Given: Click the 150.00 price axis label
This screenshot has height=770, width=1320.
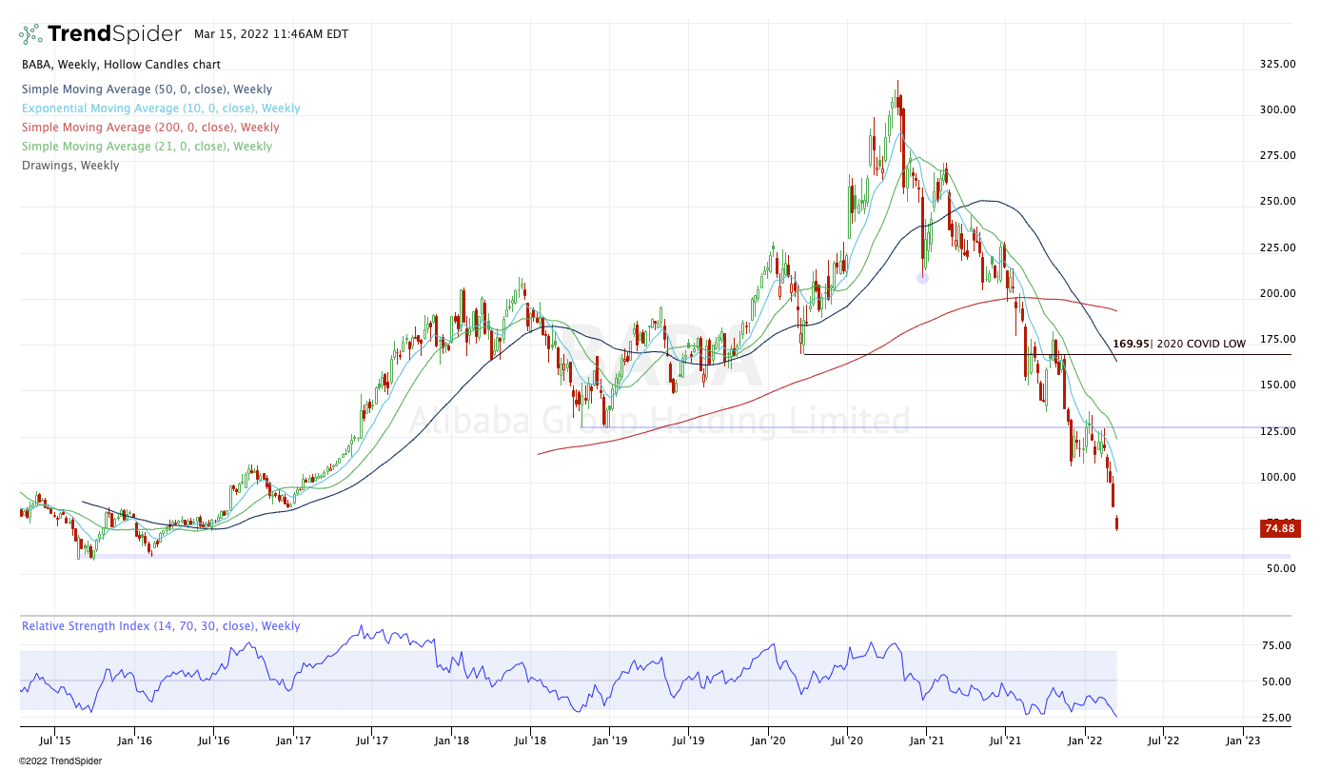Looking at the screenshot, I should click(x=1276, y=385).
